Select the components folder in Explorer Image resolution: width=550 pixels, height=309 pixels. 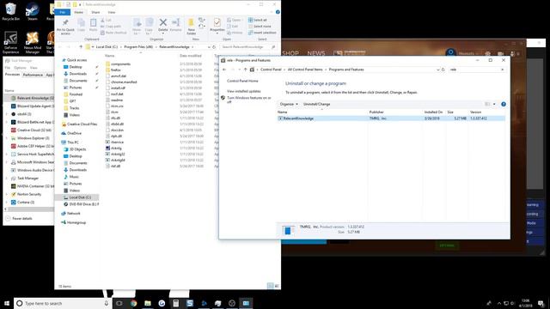pyautogui.click(x=120, y=64)
